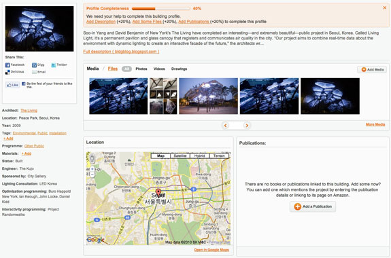Switch map to Satellite view
The image size is (391, 258).
coord(180,156)
